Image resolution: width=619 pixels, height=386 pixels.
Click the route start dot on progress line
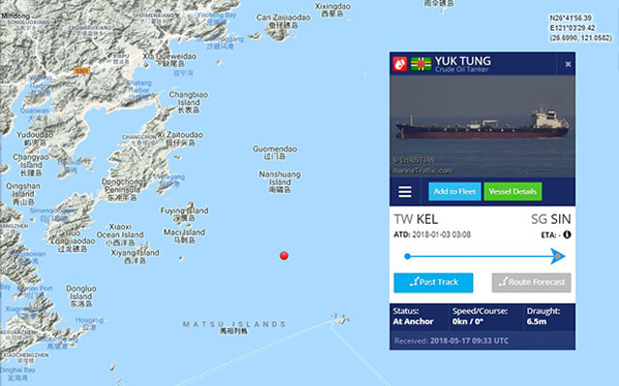point(407,257)
